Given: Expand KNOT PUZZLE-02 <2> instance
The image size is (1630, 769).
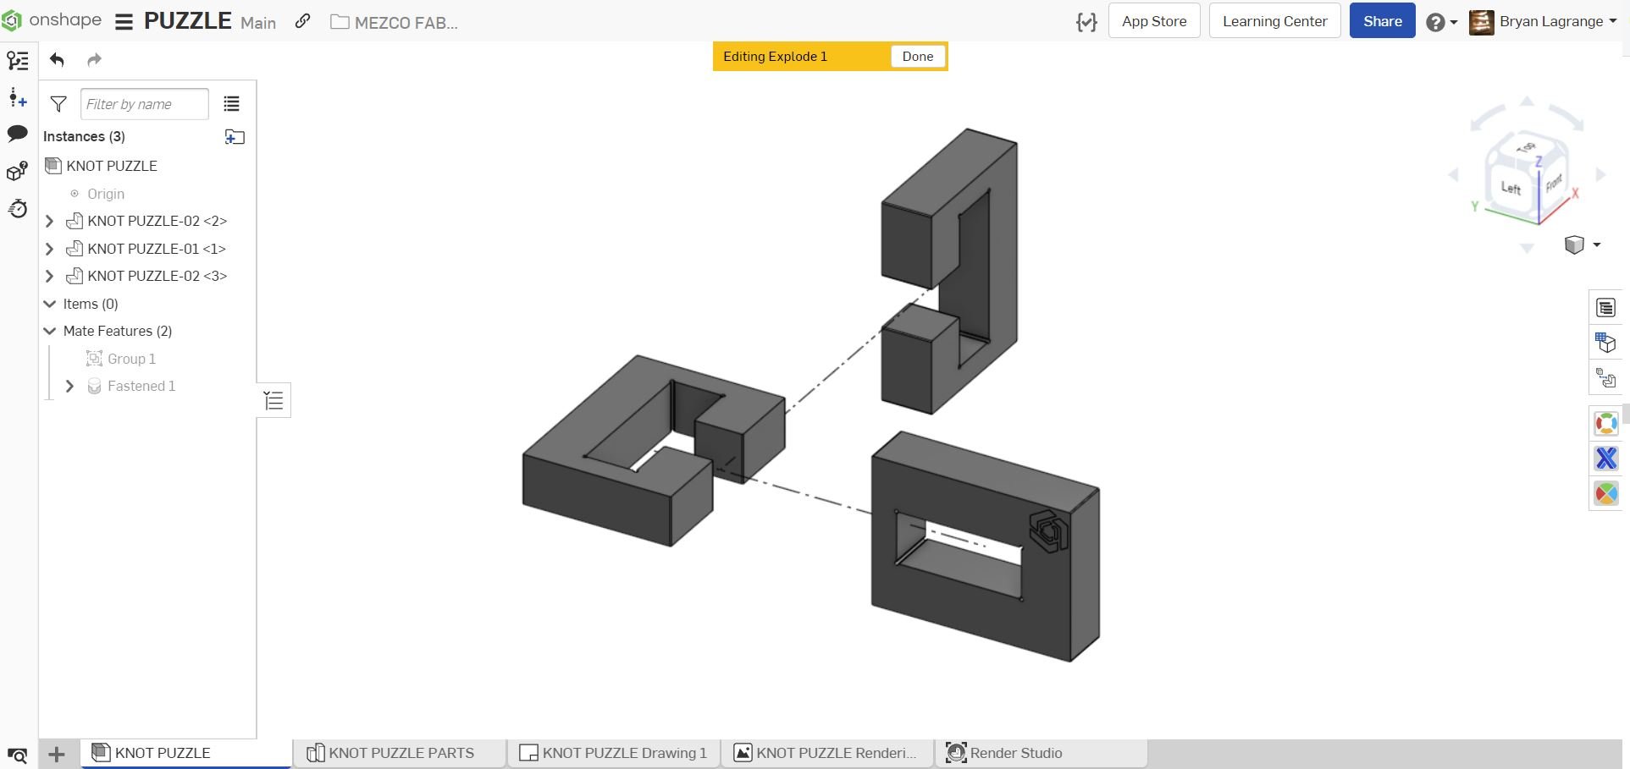Looking at the screenshot, I should [49, 222].
